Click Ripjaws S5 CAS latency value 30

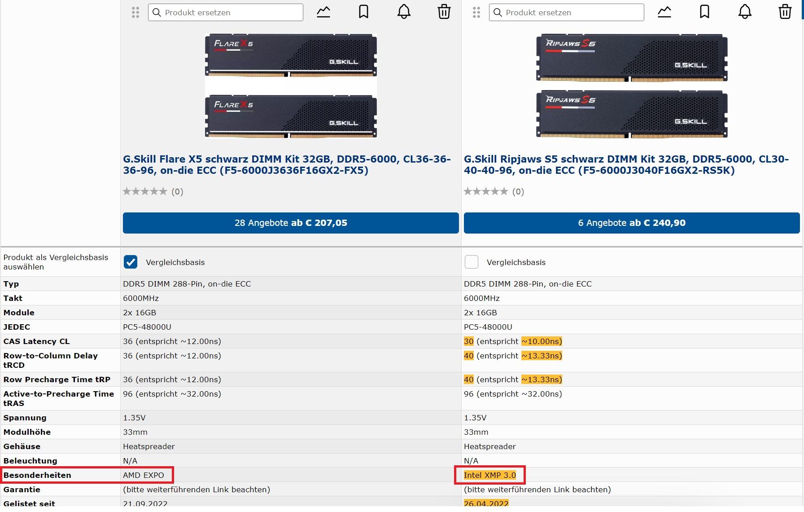pos(469,341)
